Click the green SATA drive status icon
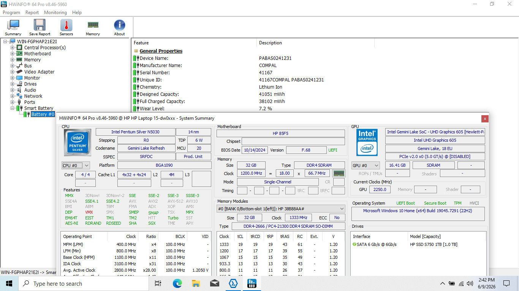This screenshot has width=519, height=291. click(354, 244)
